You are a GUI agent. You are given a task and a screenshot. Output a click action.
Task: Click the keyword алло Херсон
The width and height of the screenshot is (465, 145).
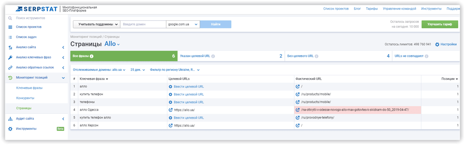coord(89,125)
